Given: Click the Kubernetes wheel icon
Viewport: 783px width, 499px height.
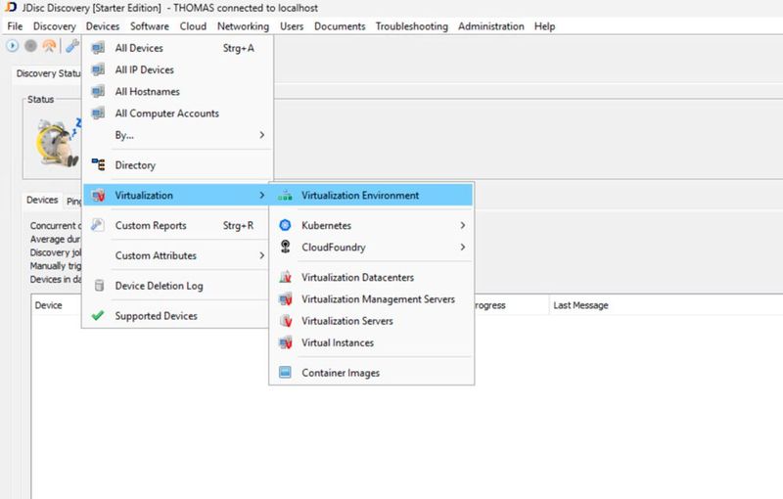Looking at the screenshot, I should (285, 225).
